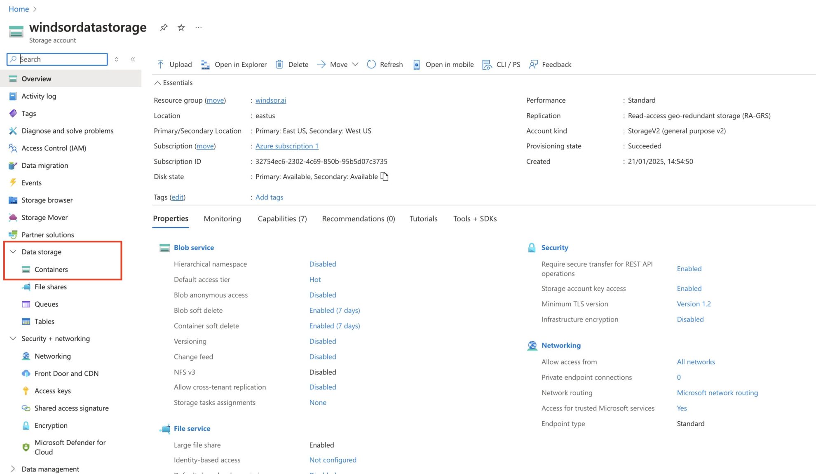Image resolution: width=816 pixels, height=474 pixels.
Task: Collapse the Essentials section
Action: pyautogui.click(x=174, y=82)
